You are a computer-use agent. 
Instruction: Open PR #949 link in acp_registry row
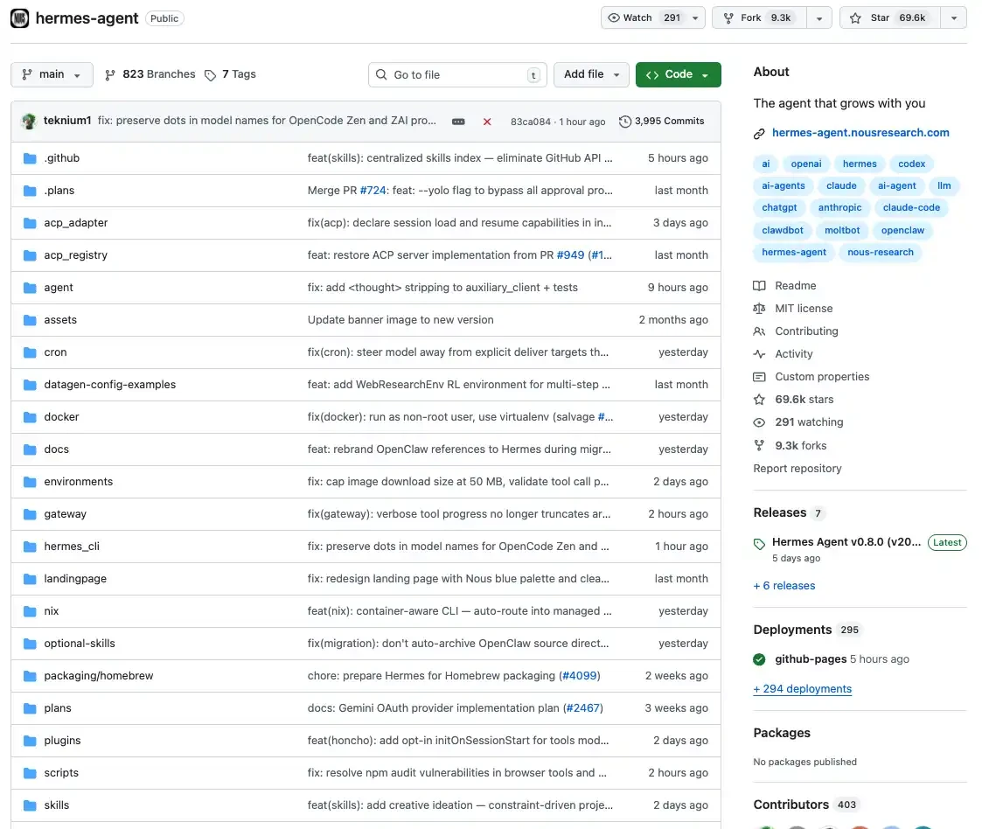570,255
